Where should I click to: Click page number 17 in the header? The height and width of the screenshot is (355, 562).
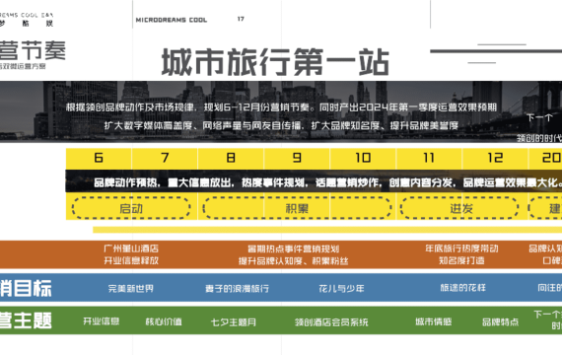[241, 19]
